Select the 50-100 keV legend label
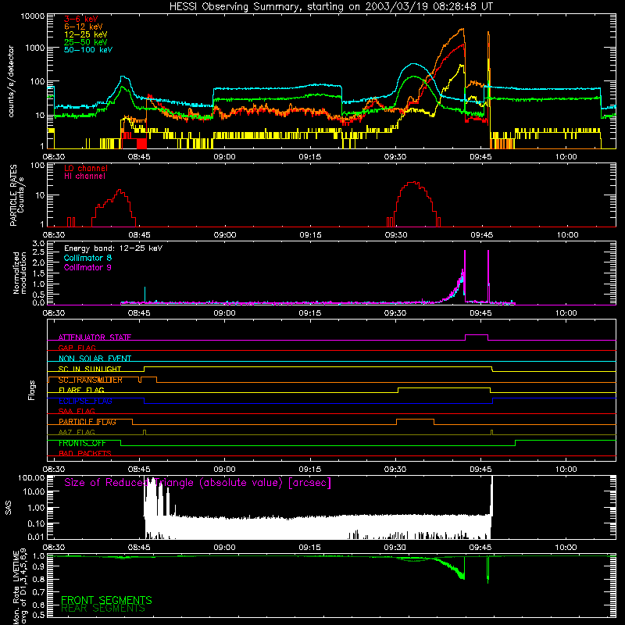Image resolution: width=625 pixels, height=625 pixels. [x=88, y=50]
